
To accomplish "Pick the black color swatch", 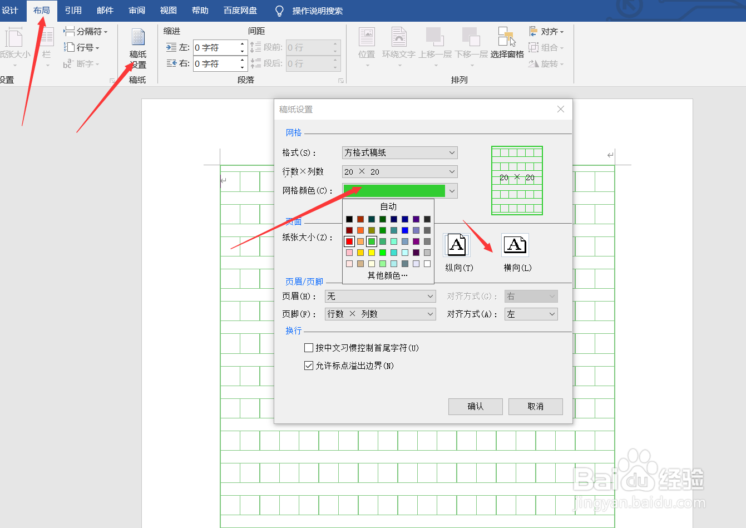I will click(349, 219).
